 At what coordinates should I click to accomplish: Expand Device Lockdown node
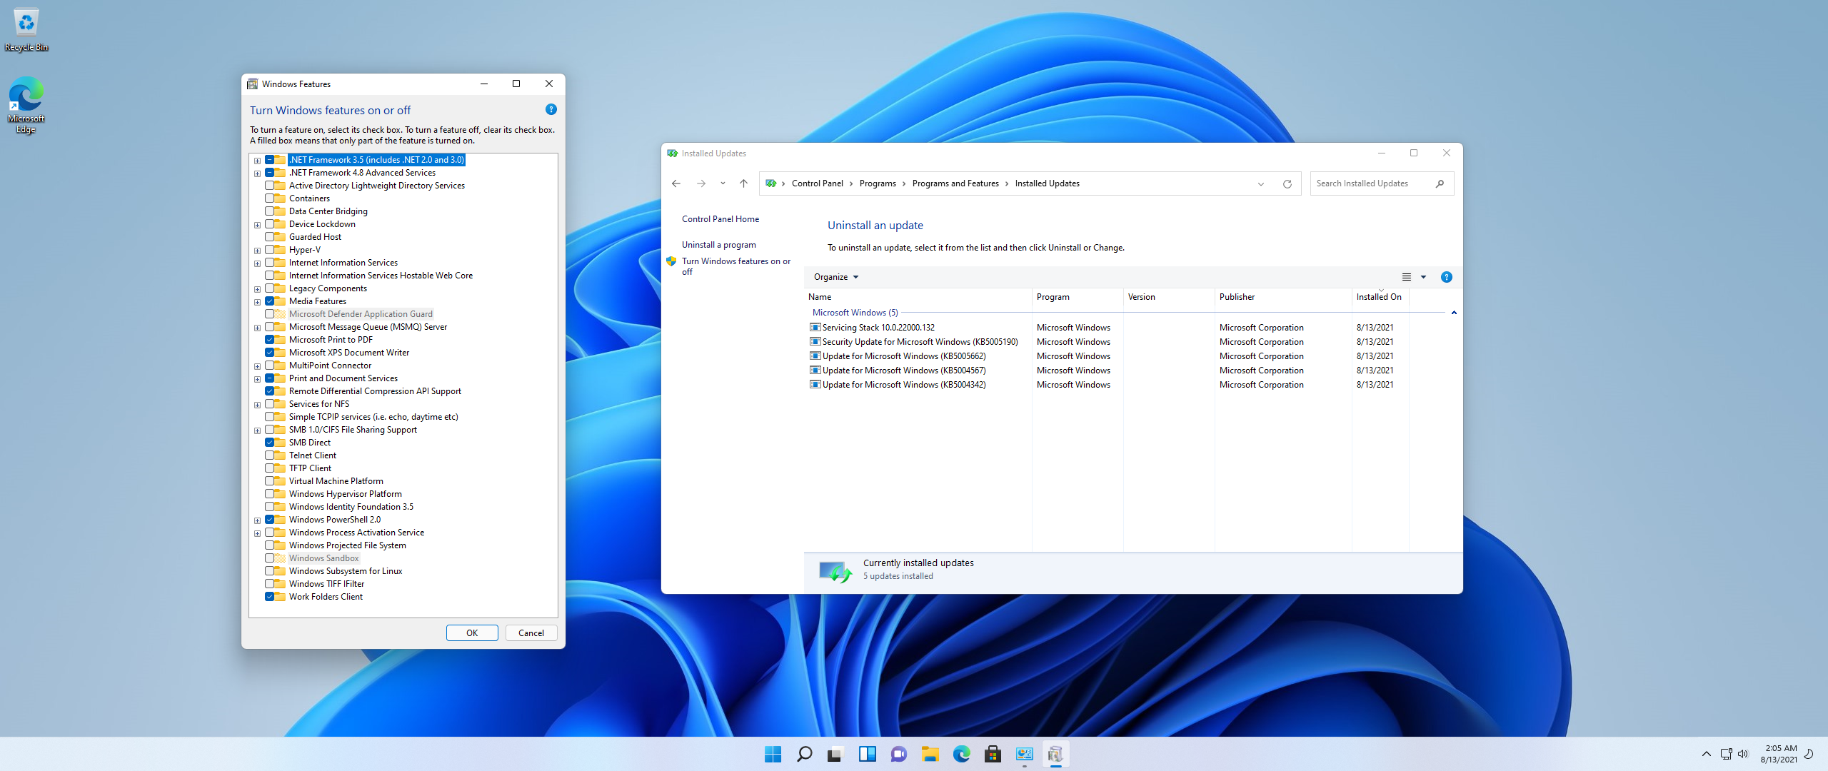[x=257, y=225]
